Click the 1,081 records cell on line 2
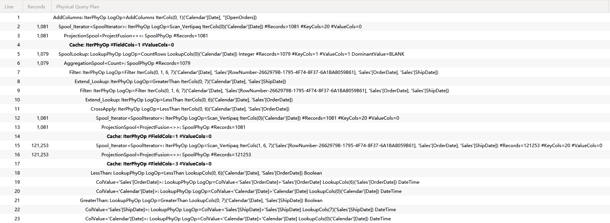This screenshot has width=610, height=223. [x=42, y=27]
